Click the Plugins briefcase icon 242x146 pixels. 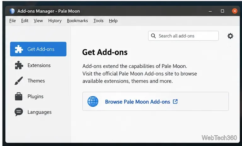tap(19, 96)
